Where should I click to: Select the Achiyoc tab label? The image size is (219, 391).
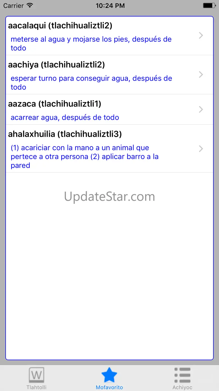tap(182, 387)
